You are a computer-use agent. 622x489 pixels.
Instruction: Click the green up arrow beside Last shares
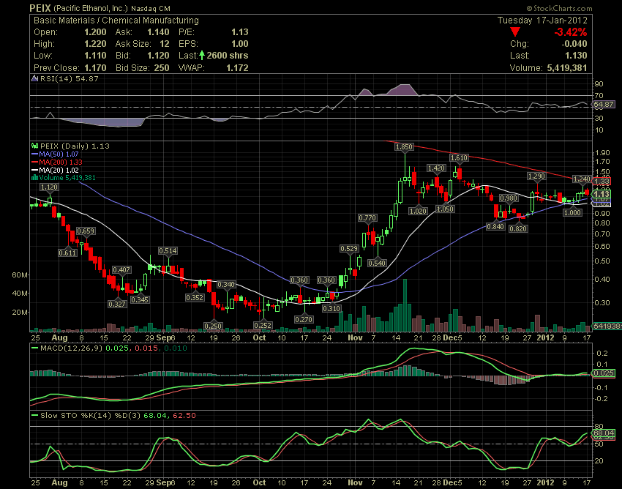[x=202, y=55]
